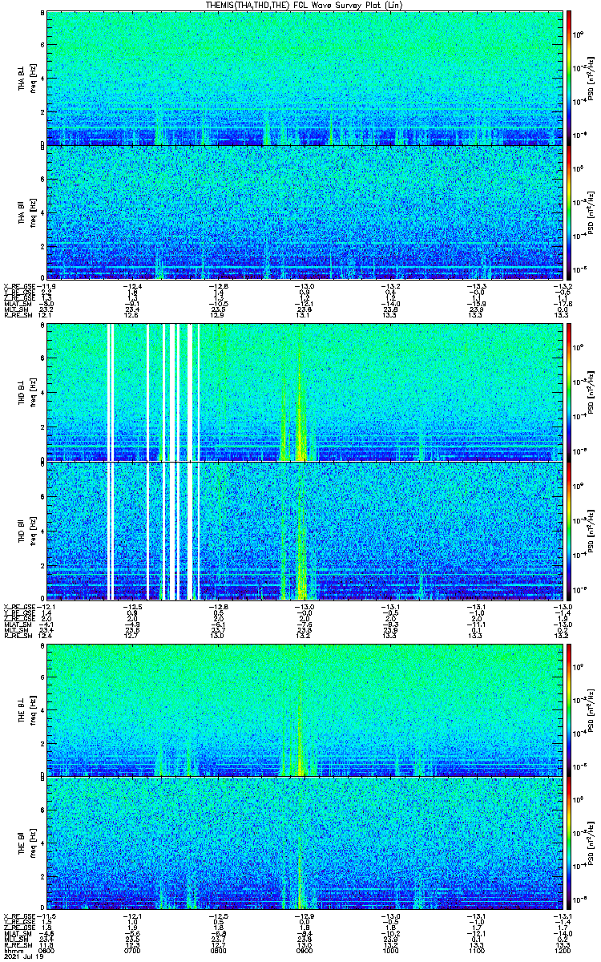Click the PSD color bar beside THD B-parallel panel
The image size is (601, 962).
570,531
